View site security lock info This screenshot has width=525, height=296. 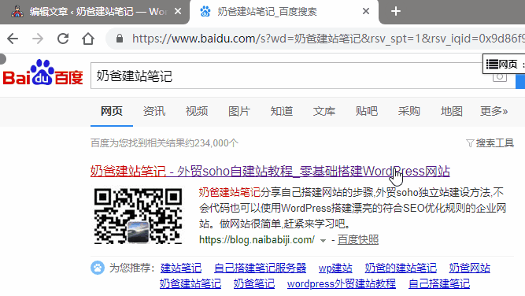120,39
